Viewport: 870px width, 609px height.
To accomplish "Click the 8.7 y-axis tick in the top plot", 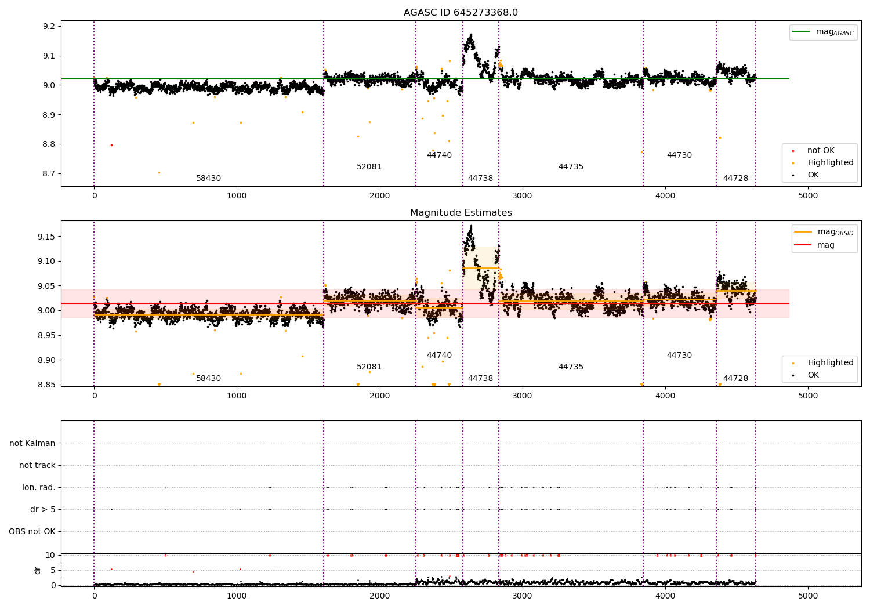I will pyautogui.click(x=49, y=173).
